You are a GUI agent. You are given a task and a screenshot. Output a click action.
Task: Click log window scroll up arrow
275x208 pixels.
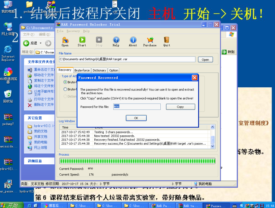point(212,127)
